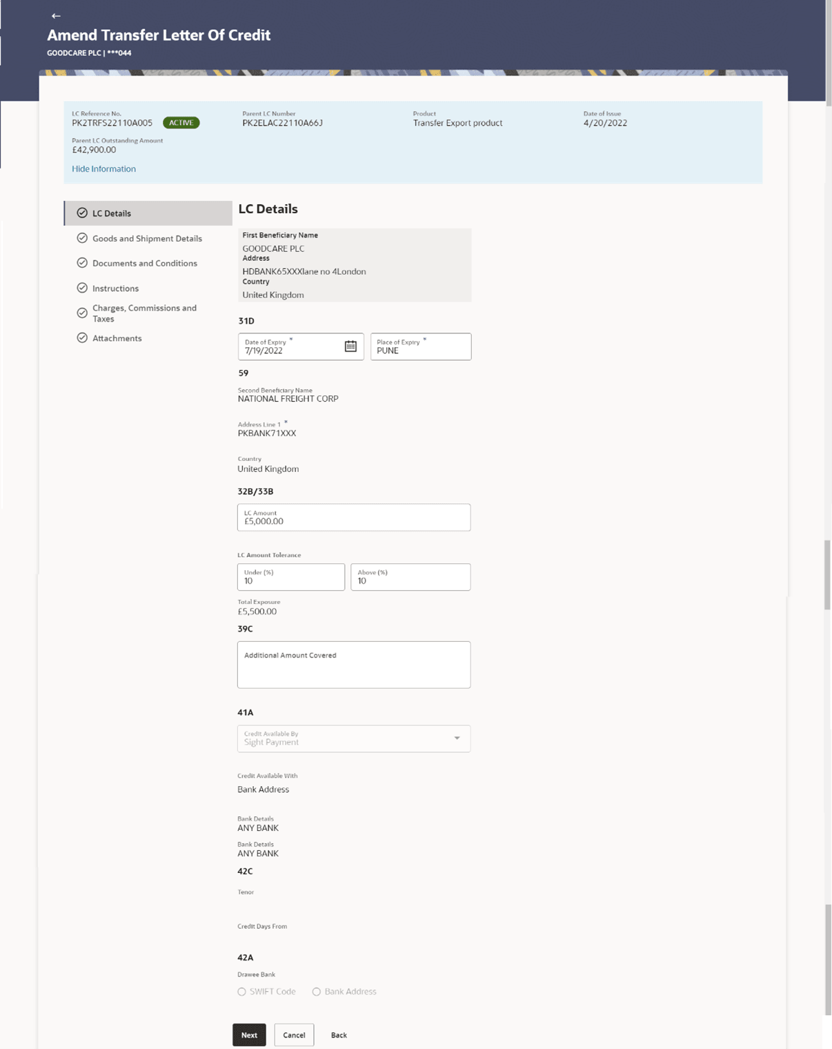Open the calendar picker for Date of Expiry

(x=352, y=345)
